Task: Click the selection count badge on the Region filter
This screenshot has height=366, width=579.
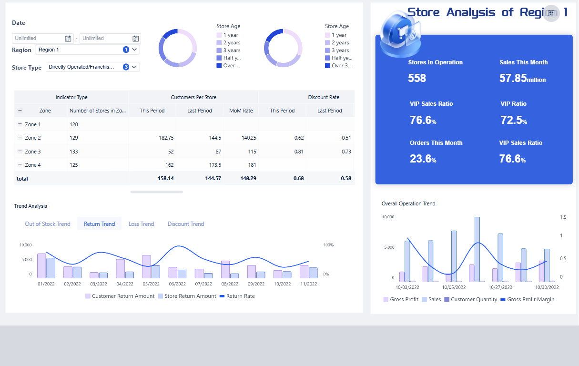Action: tap(125, 50)
